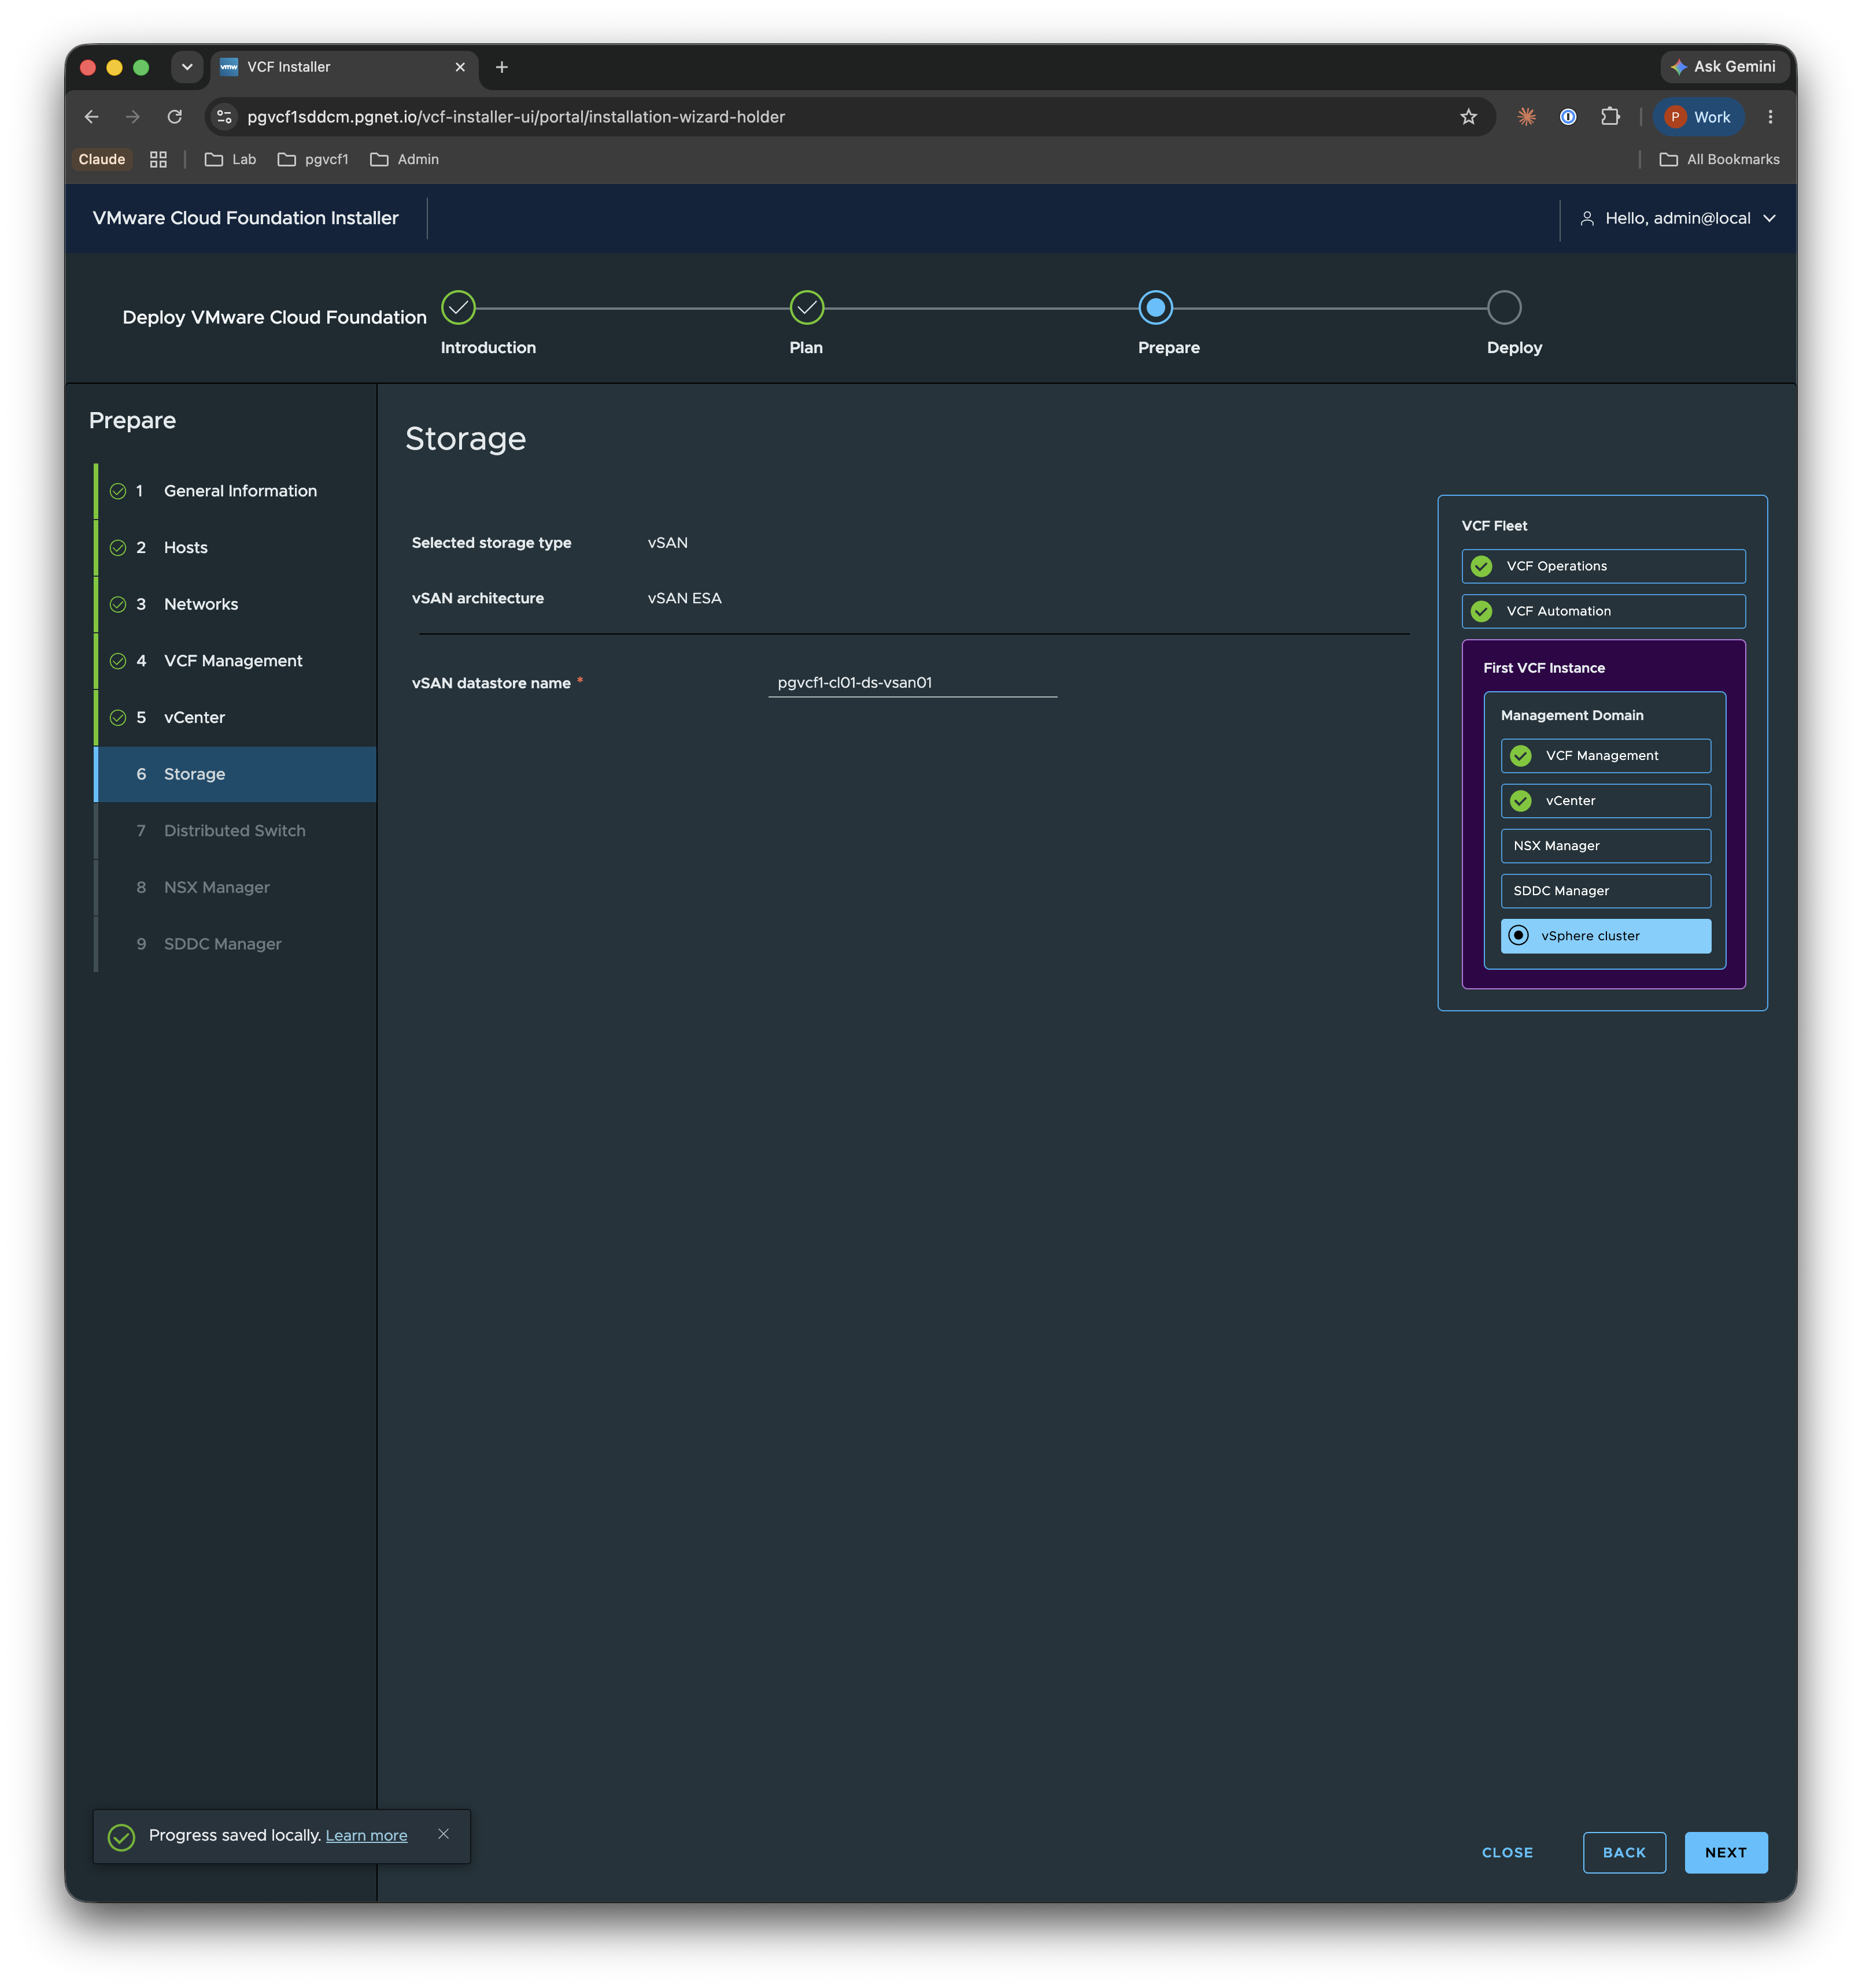Select step 6 Storage

pyautogui.click(x=236, y=774)
